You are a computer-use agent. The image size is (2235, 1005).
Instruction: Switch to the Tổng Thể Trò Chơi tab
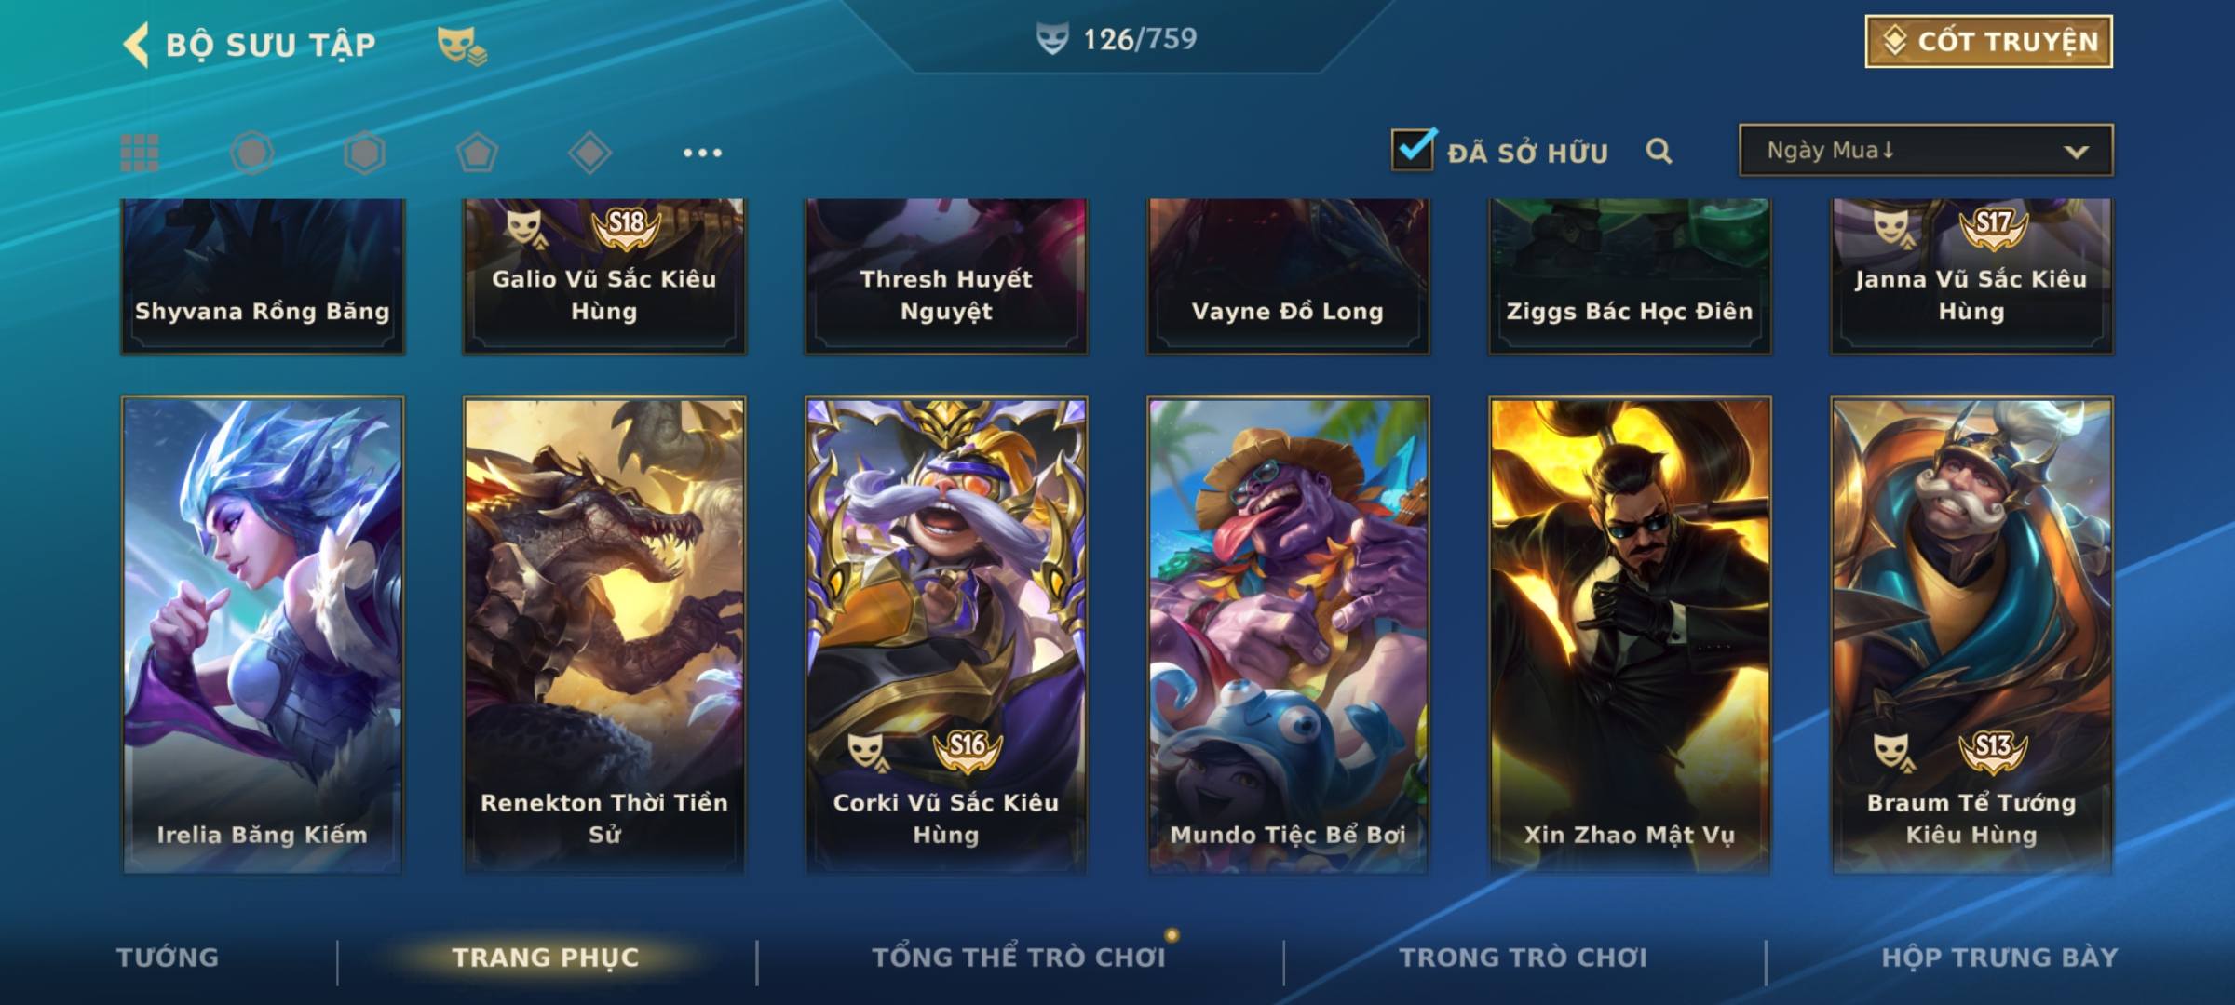[1019, 958]
